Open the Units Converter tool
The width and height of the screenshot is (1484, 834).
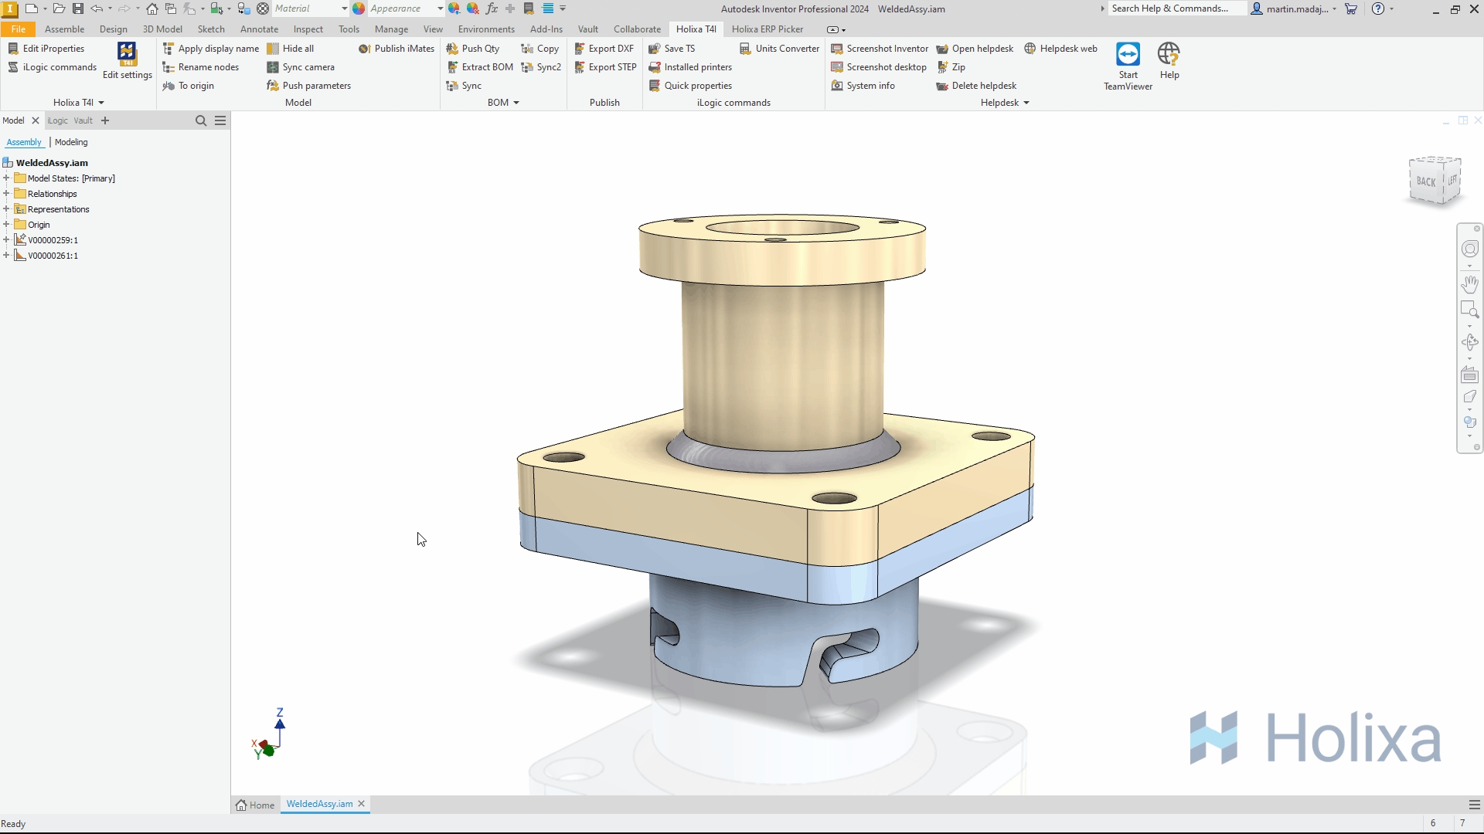tap(779, 49)
